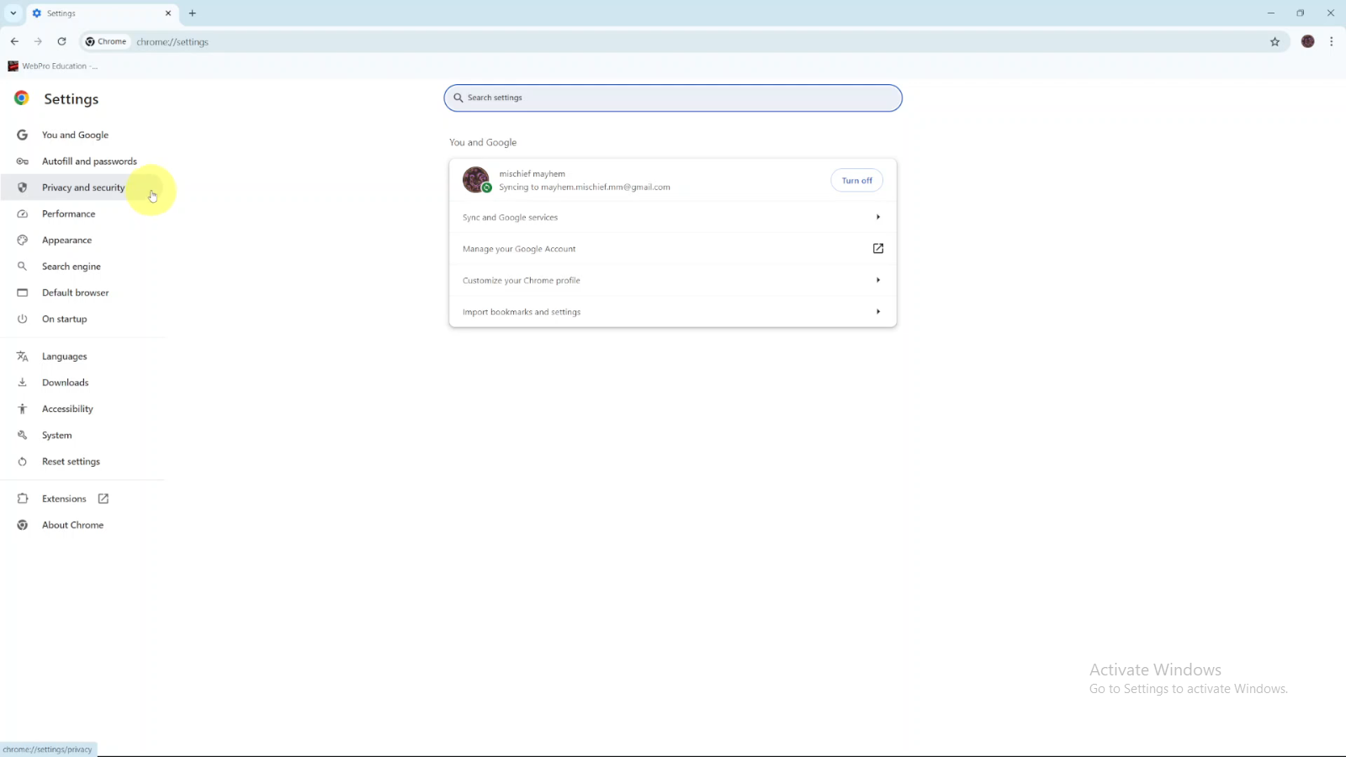
Task: Expand Customize your Chrome profile arrow
Action: 878,280
